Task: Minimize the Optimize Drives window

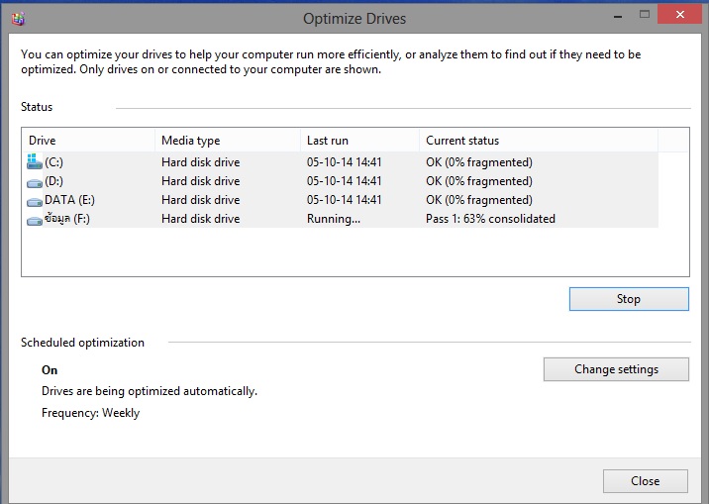Action: pyautogui.click(x=618, y=16)
